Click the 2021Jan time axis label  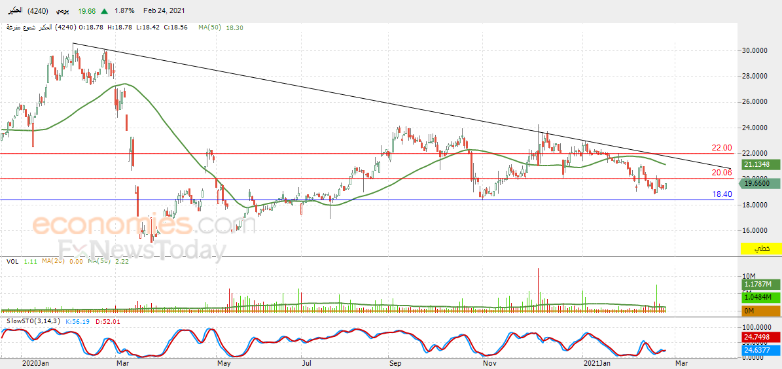(597, 364)
